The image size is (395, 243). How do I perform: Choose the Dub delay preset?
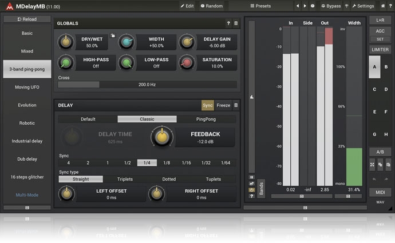point(27,159)
